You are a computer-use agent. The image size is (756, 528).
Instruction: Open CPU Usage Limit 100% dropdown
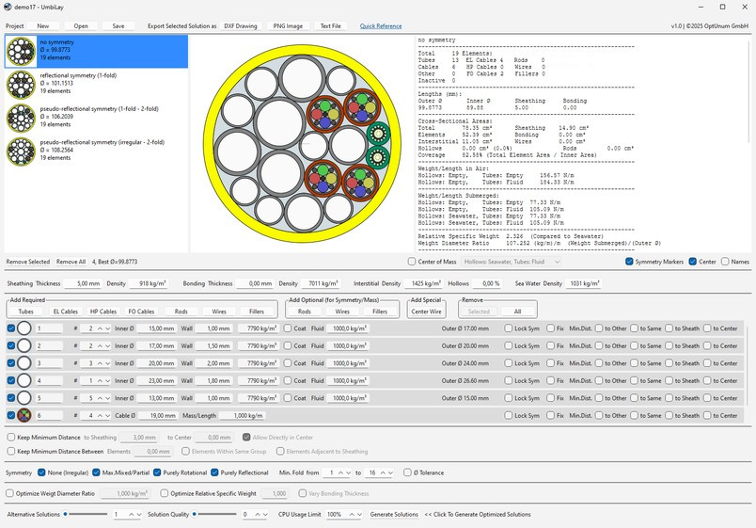[344, 515]
